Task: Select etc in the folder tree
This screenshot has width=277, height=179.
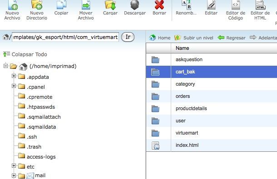Action: point(30,167)
